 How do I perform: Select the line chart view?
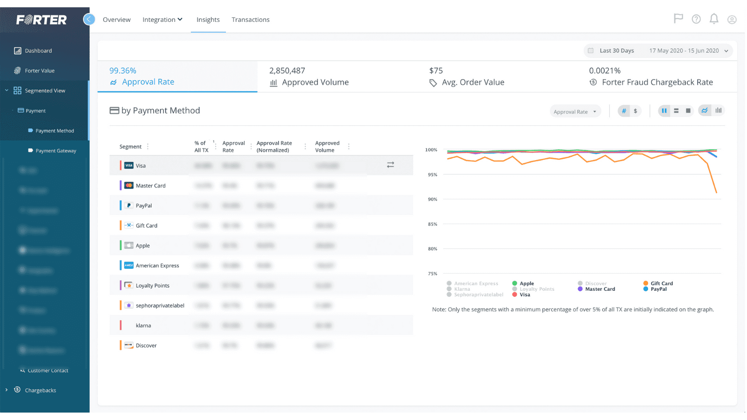(x=705, y=111)
